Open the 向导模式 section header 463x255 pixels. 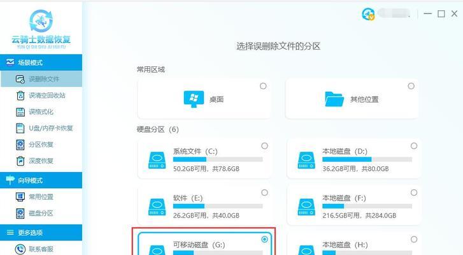tap(41, 180)
